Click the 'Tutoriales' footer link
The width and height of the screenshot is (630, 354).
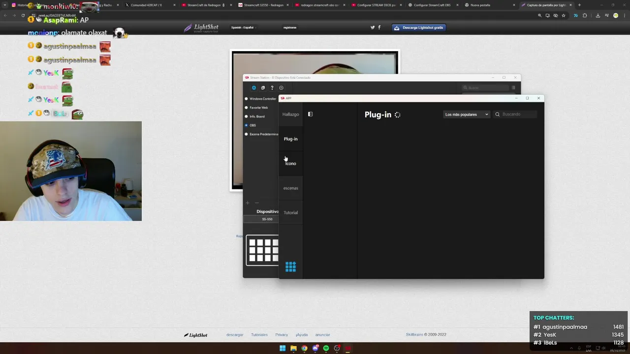click(x=259, y=335)
